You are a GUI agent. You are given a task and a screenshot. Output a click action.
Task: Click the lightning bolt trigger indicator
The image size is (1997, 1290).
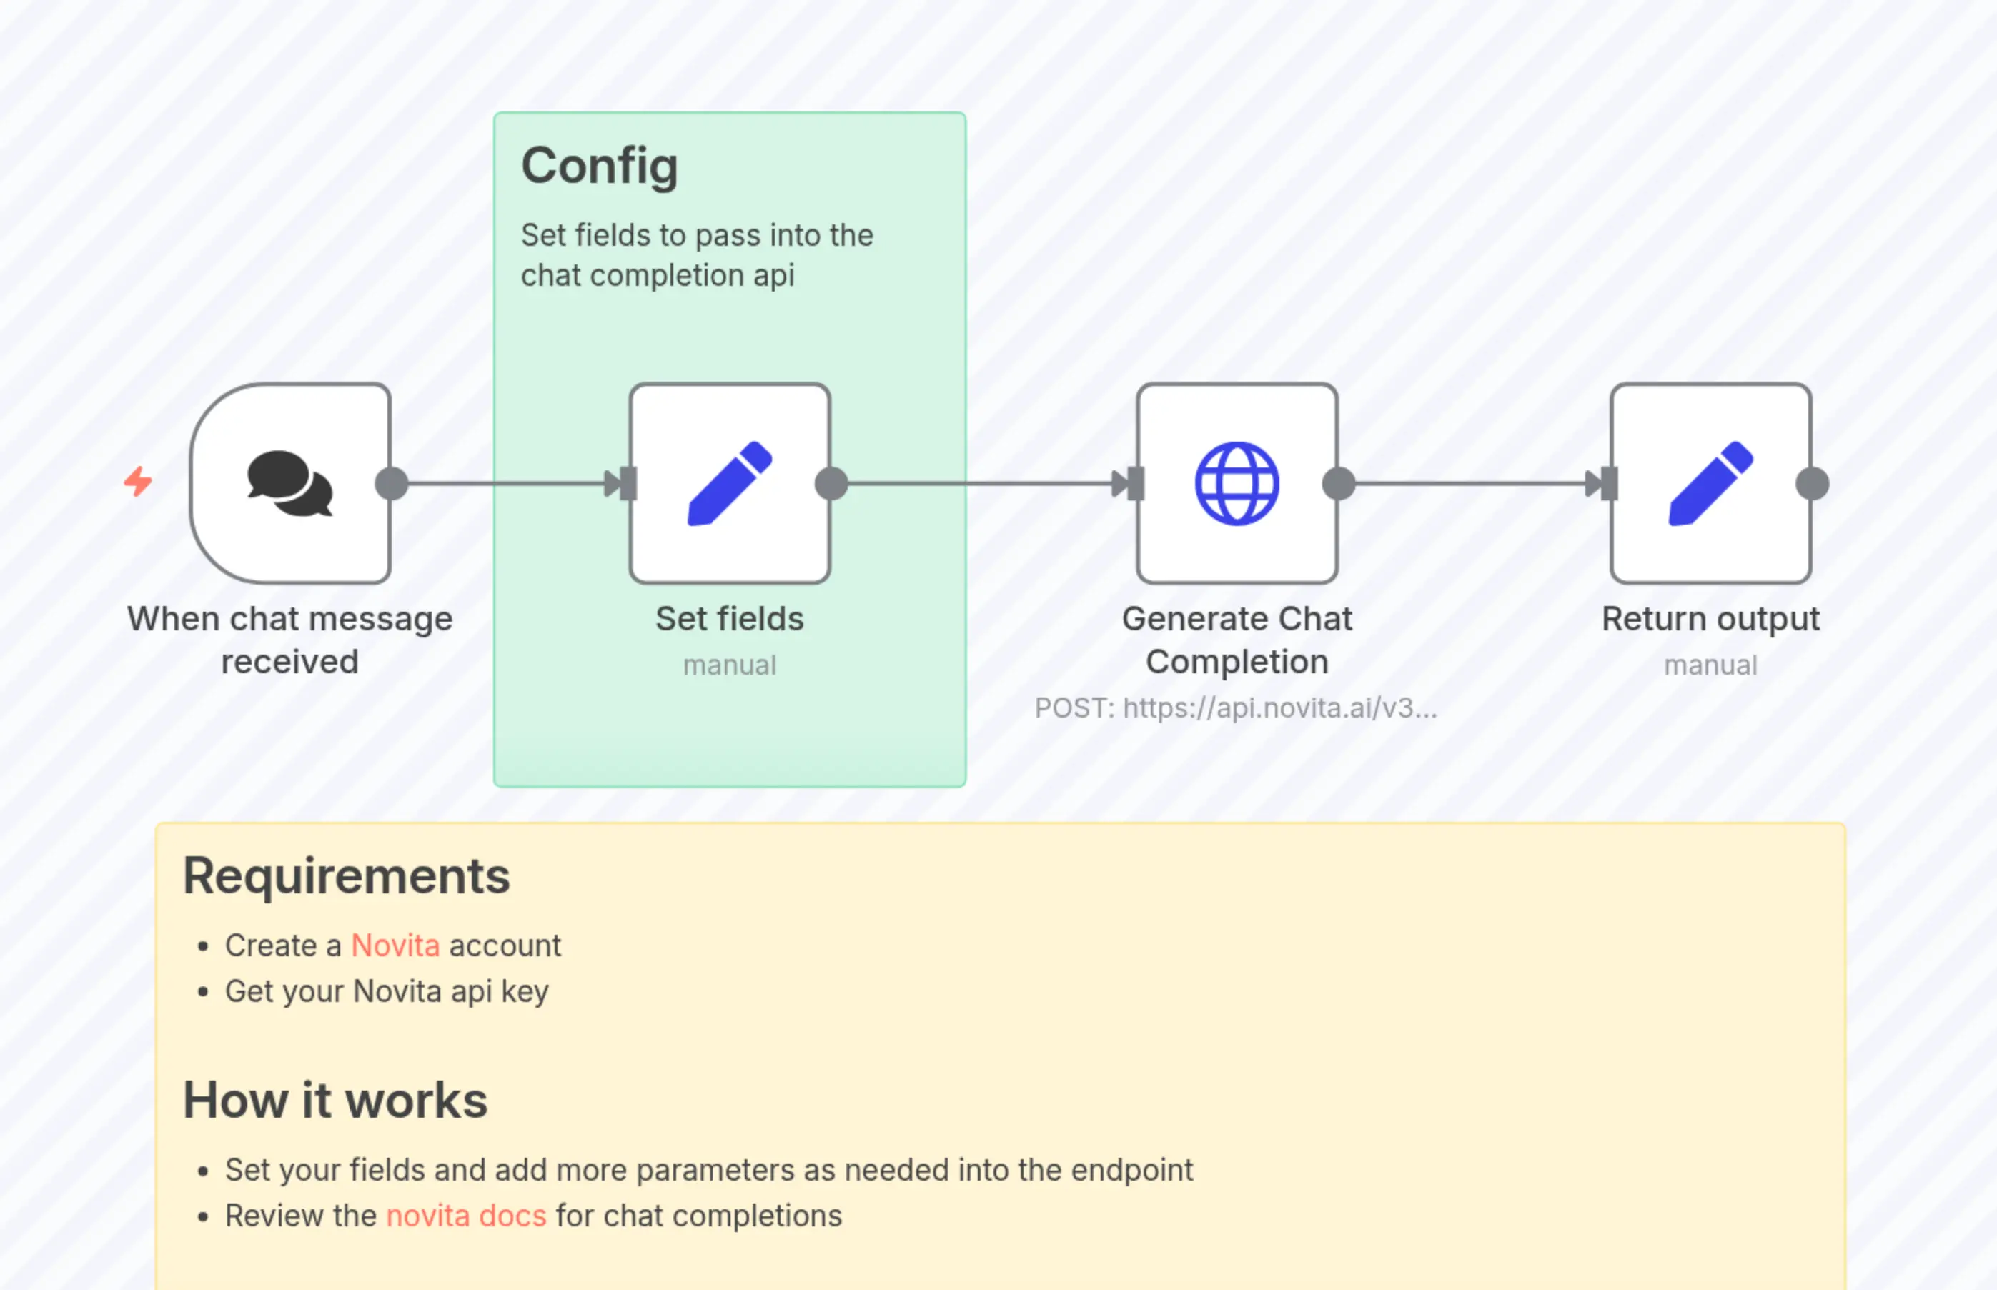point(139,481)
